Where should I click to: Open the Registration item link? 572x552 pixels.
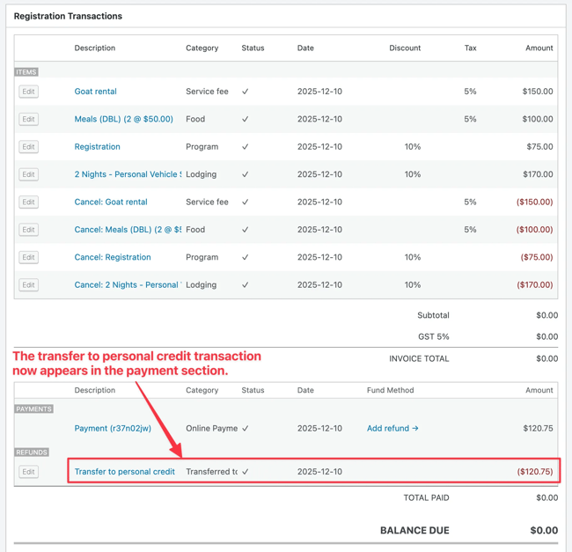tap(97, 147)
